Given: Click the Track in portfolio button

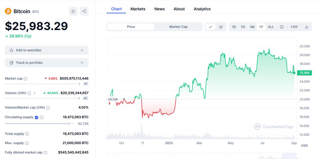Looking at the screenshot, I should click(x=47, y=63).
